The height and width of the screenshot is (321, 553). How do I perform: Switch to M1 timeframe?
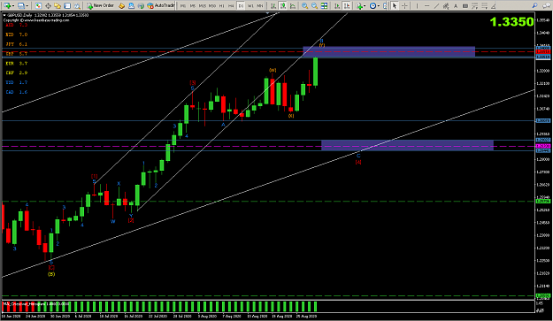[183, 5]
